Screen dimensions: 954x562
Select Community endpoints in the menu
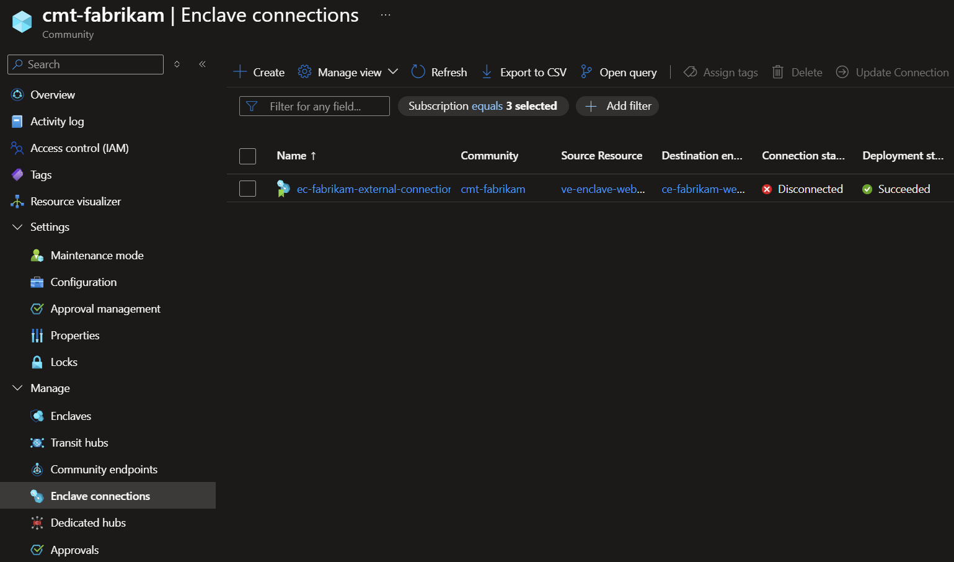[104, 470]
